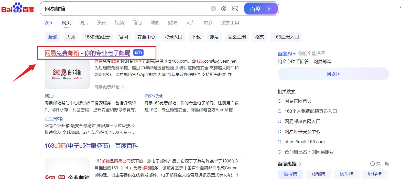The width and height of the screenshot is (401, 179).
Task: Clear search text with the X icon
Action: coord(213,9)
